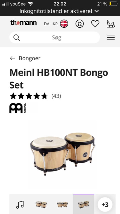Select the highlighted third bongo thumbnail
The width and height of the screenshot is (120, 214).
click(83, 204)
